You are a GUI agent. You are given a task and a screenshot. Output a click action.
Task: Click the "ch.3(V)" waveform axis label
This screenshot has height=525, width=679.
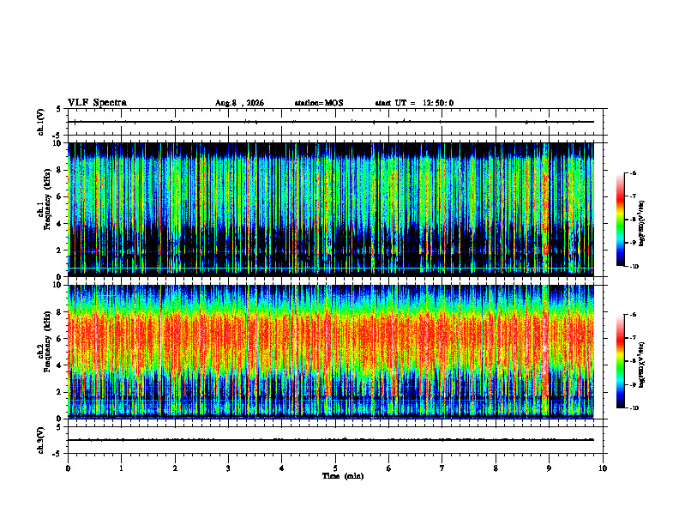tap(41, 440)
